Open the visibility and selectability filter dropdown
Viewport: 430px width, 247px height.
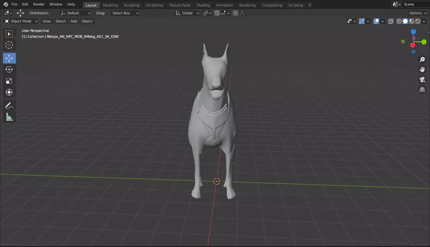(x=352, y=21)
